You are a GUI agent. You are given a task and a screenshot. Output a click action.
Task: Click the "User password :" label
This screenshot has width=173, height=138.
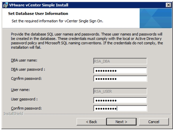pyautogui.click(x=24, y=99)
